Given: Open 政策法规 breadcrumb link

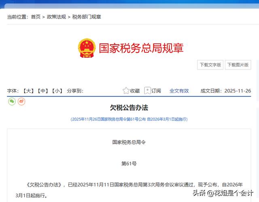Looking at the screenshot, I should click(x=56, y=17).
